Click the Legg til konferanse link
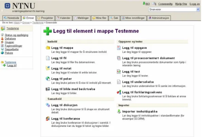202x137 pixels. (x=65, y=119)
